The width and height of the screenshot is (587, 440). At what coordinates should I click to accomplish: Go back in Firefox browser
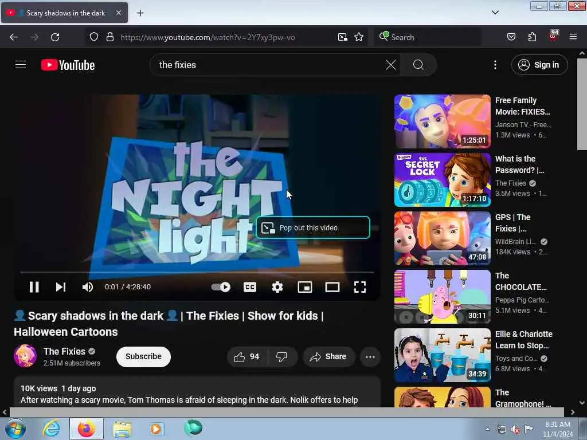pyautogui.click(x=14, y=37)
